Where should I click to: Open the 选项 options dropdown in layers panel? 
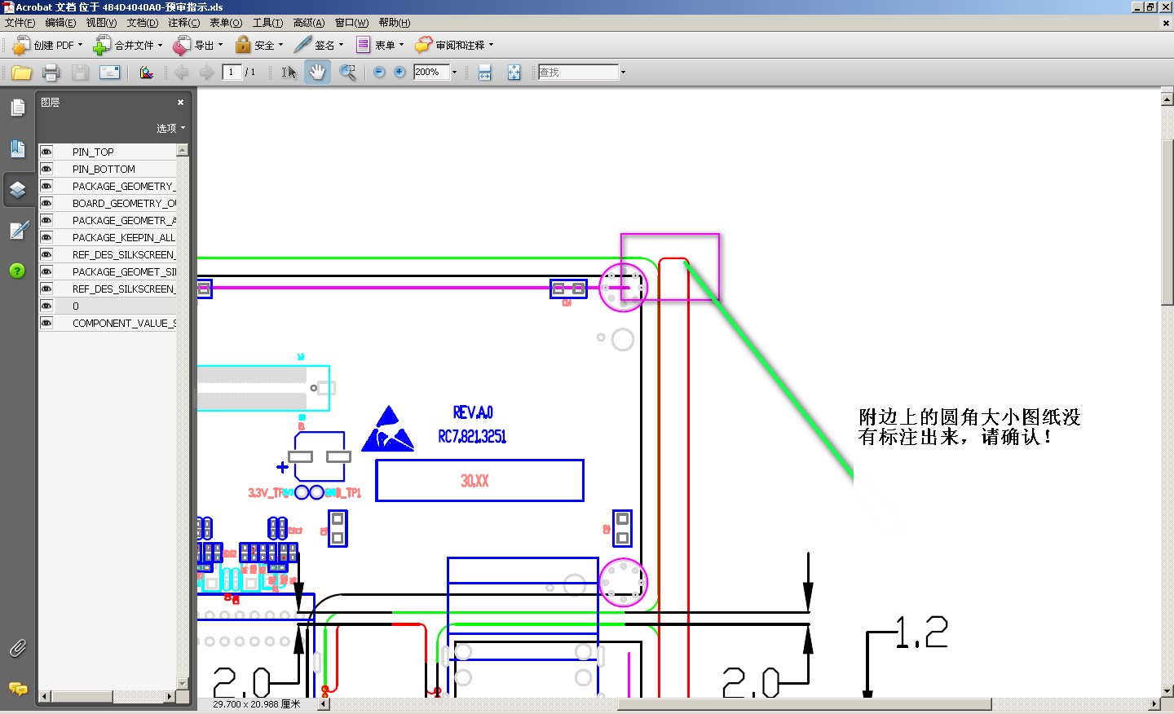pyautogui.click(x=171, y=128)
